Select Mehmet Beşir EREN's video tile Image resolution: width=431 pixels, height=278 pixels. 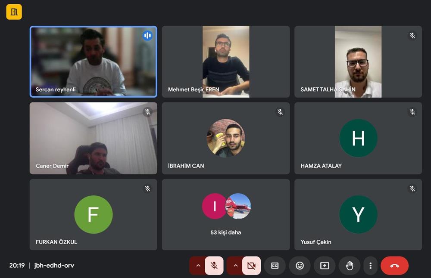(x=226, y=62)
